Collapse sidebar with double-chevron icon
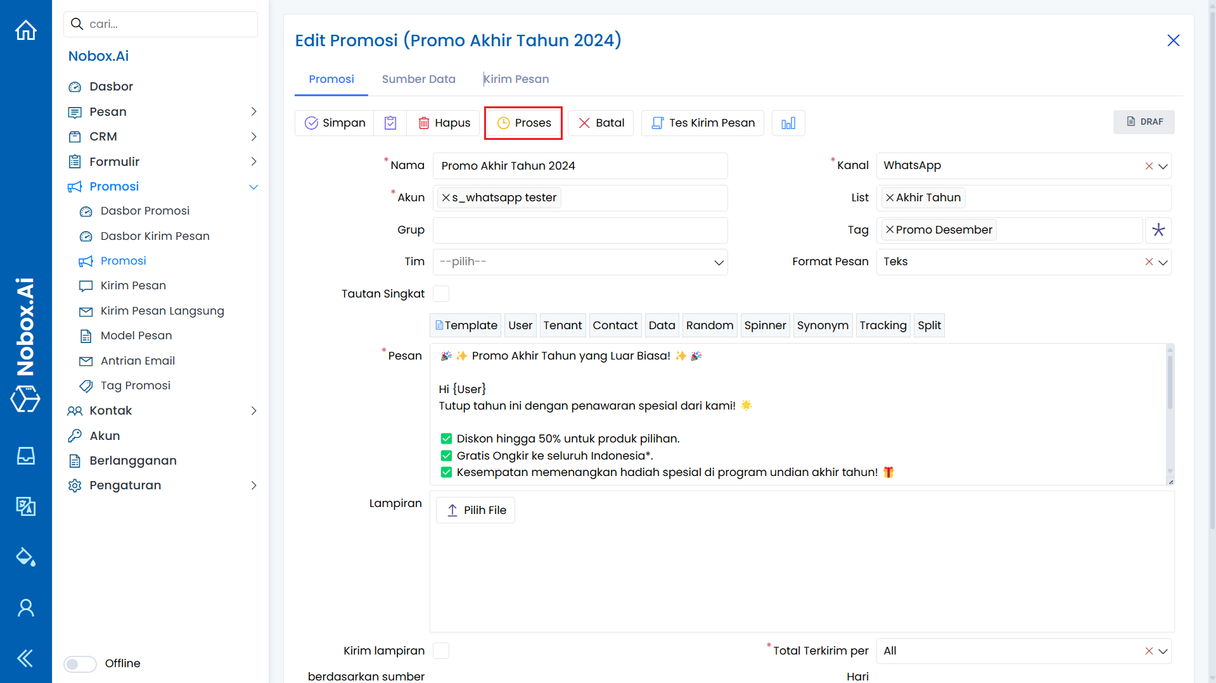The width and height of the screenshot is (1216, 683). (x=26, y=658)
